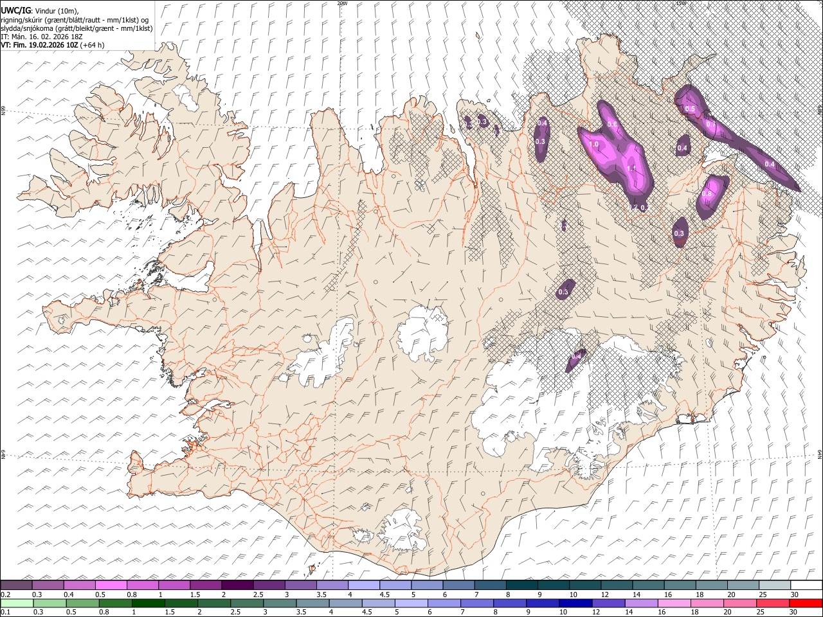Click the 'UWC/IG: Vindur (10m),' title line
823x617 pixels.
click(x=41, y=11)
